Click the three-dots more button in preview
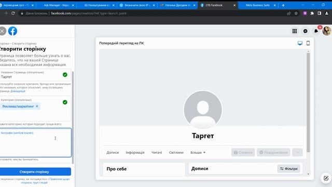 click(297, 152)
